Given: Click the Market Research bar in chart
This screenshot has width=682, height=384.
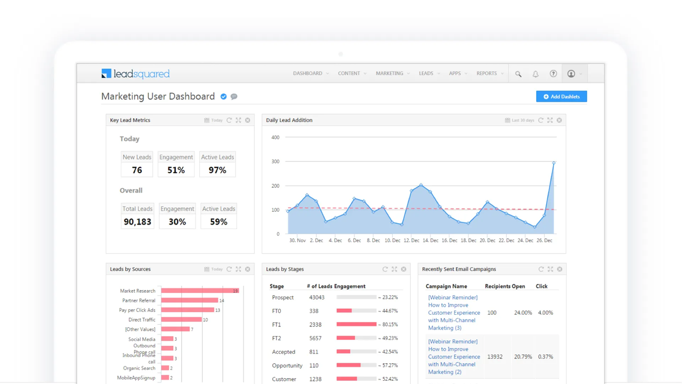Looking at the screenshot, I should [x=200, y=291].
